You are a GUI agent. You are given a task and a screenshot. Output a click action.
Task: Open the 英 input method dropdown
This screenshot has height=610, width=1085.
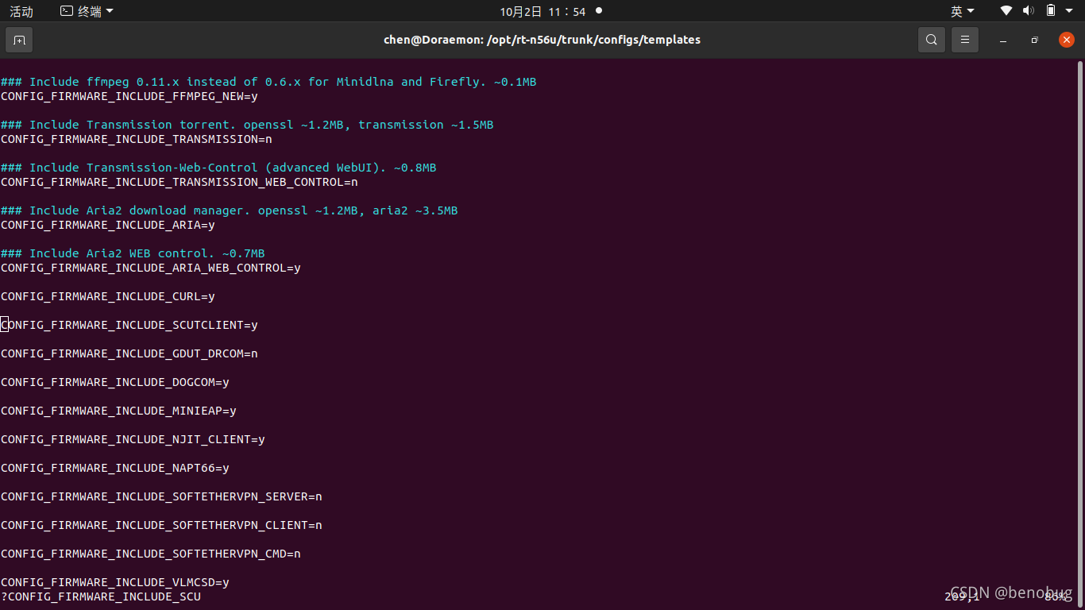(963, 11)
